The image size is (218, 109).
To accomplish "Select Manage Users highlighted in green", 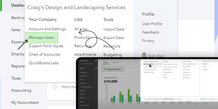I will (x=41, y=38).
